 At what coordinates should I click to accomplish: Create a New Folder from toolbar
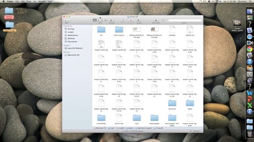click(x=156, y=20)
